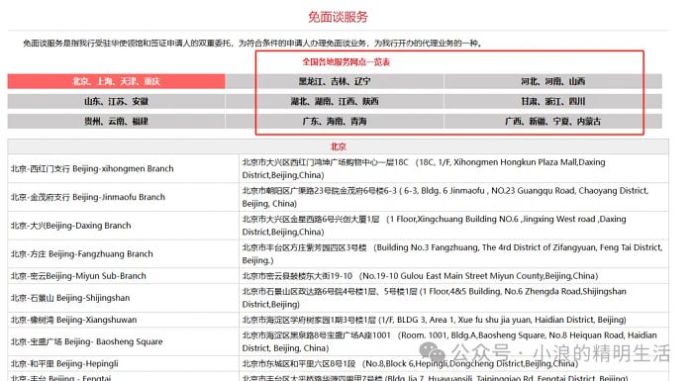The image size is (693, 381).
Task: Select the Beijing-Jinmaofu Branch cell
Action: click(x=124, y=197)
